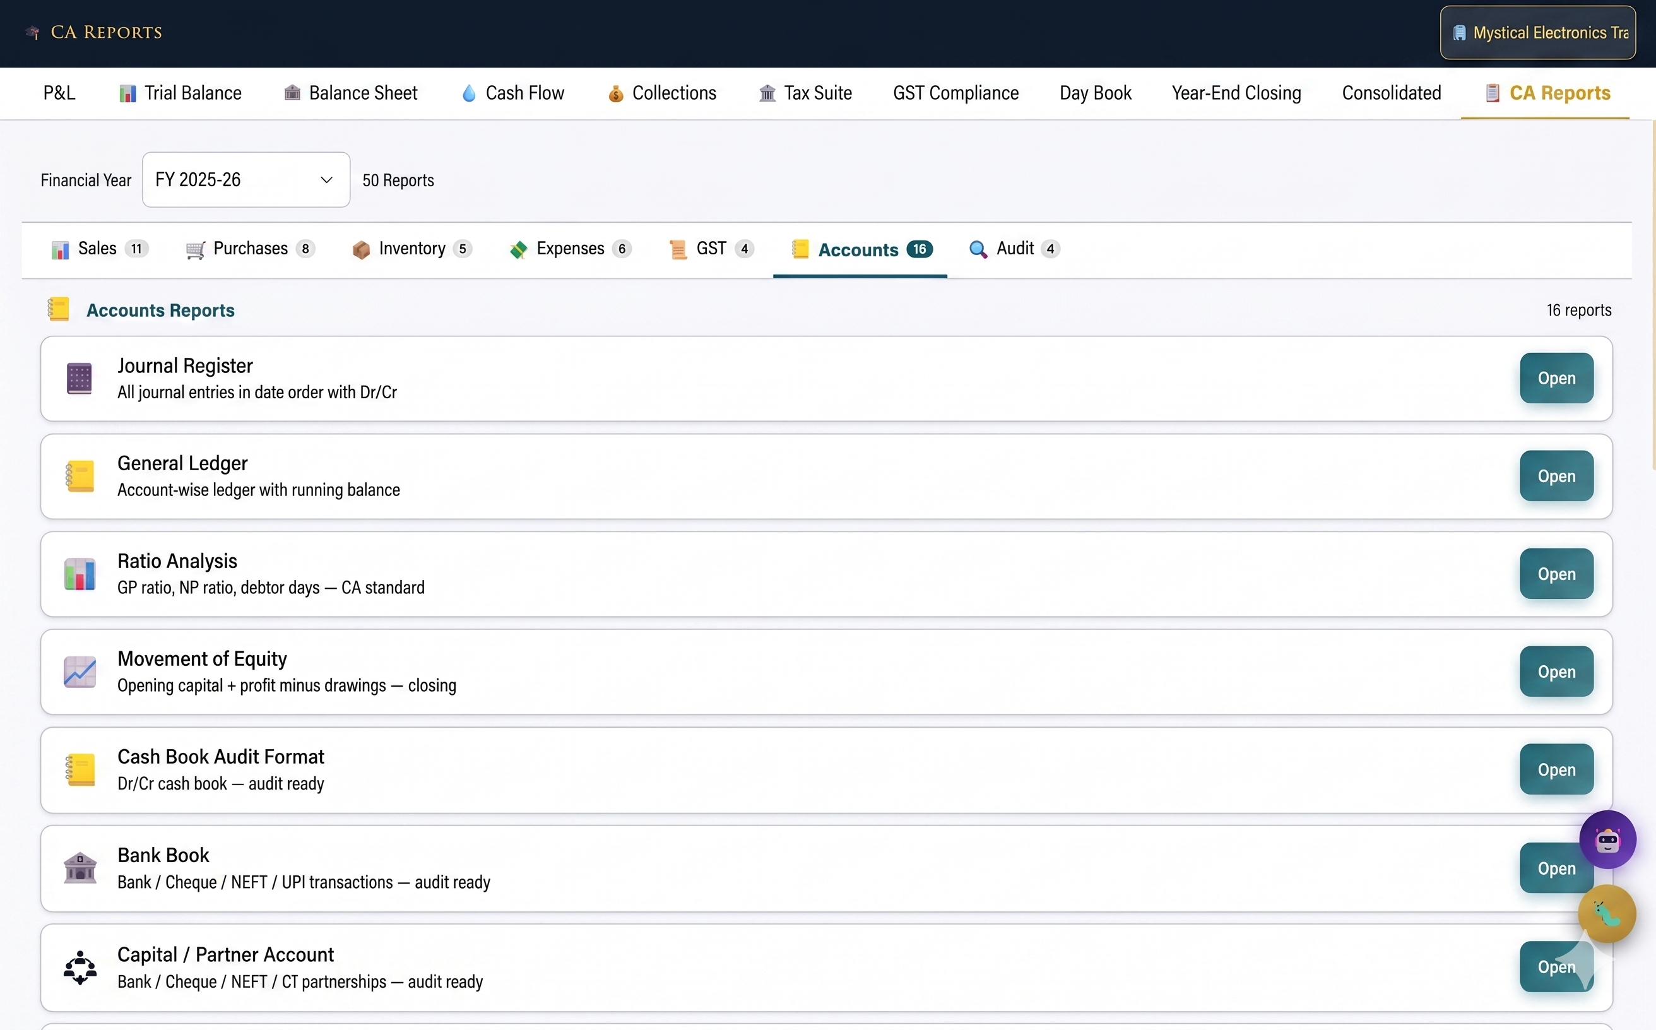This screenshot has width=1656, height=1030.
Task: Click the Tax Suite building icon
Action: (767, 93)
